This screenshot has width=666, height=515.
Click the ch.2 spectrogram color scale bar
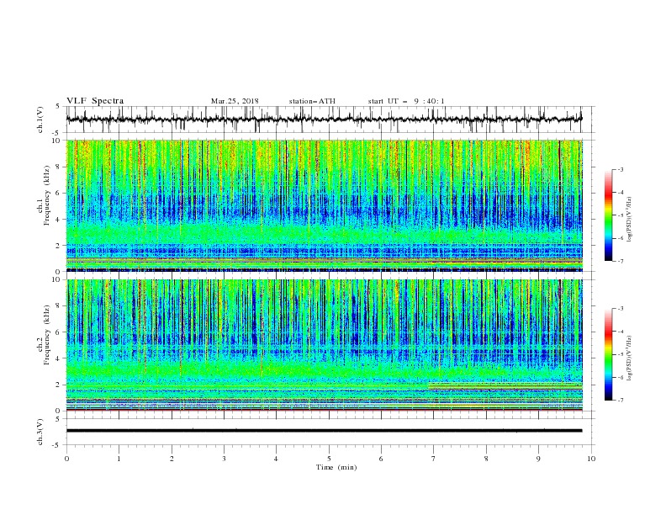[608, 354]
